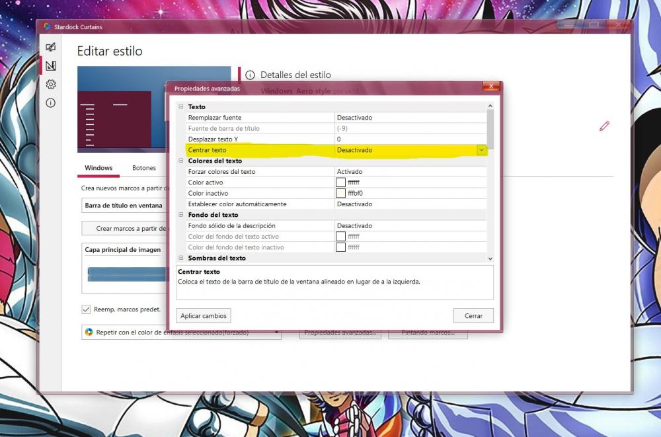Collapse the Colores del texto section
The height and width of the screenshot is (437, 661).
point(181,161)
